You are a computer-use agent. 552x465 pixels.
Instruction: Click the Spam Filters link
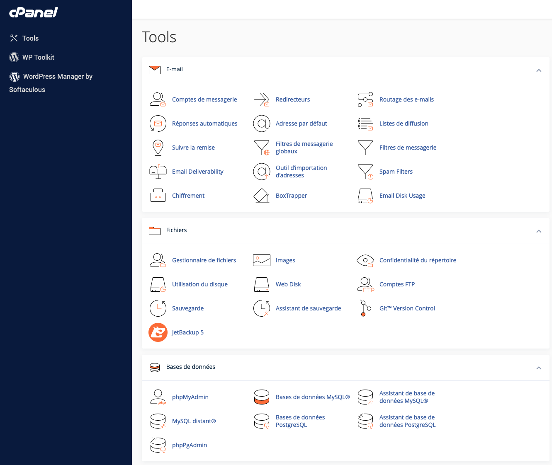396,172
